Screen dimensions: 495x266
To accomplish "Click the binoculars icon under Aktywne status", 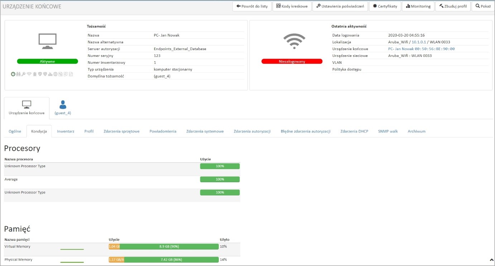I will (x=18, y=74).
